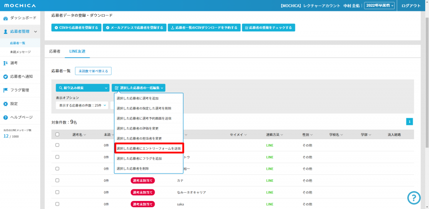Click the MOCHICA logo
The height and width of the screenshot is (209, 429).
pyautogui.click(x=20, y=5)
